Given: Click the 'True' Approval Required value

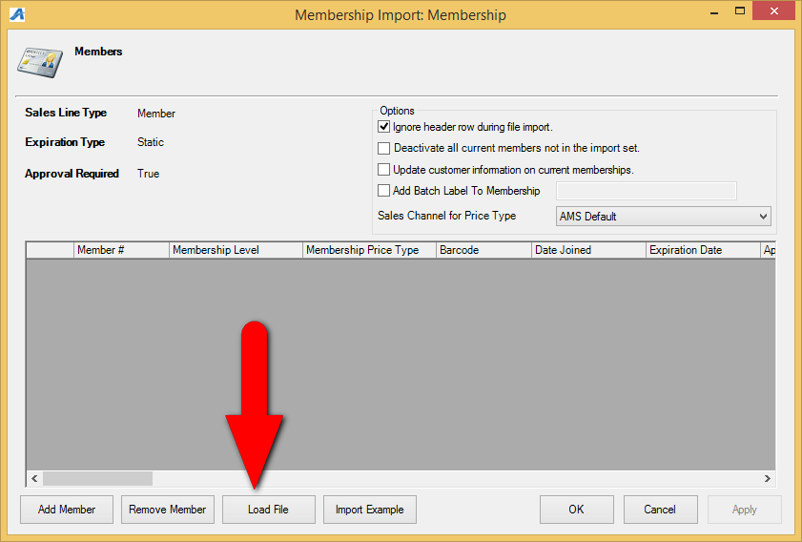Looking at the screenshot, I should pyautogui.click(x=149, y=174).
